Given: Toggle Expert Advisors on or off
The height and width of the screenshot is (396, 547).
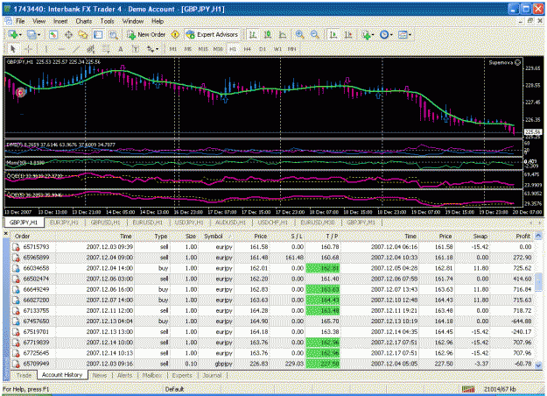Looking at the screenshot, I should tap(212, 34).
